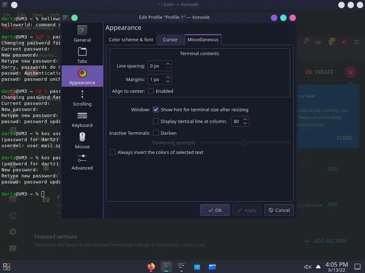Expand the system tray hidden icons arrow
The height and width of the screenshot is (273, 365).
pyautogui.click(x=318, y=267)
